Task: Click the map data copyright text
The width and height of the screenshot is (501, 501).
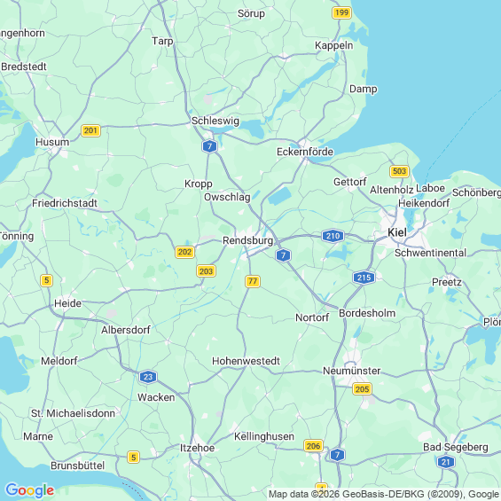Action: (x=384, y=494)
